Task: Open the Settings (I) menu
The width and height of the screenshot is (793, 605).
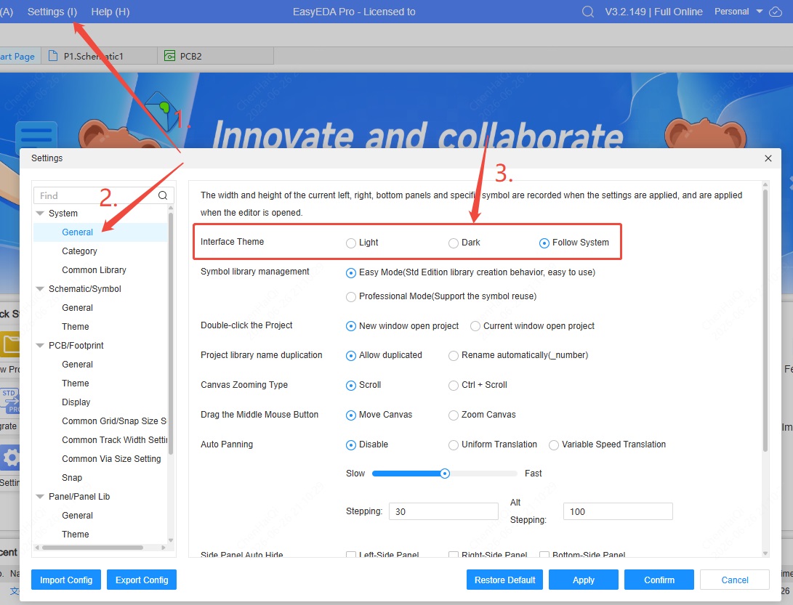Action: 52,12
